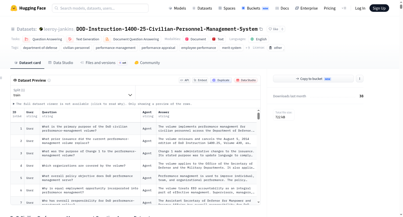Select the Text modality tag
This screenshot has height=217, width=403.
click(218, 39)
